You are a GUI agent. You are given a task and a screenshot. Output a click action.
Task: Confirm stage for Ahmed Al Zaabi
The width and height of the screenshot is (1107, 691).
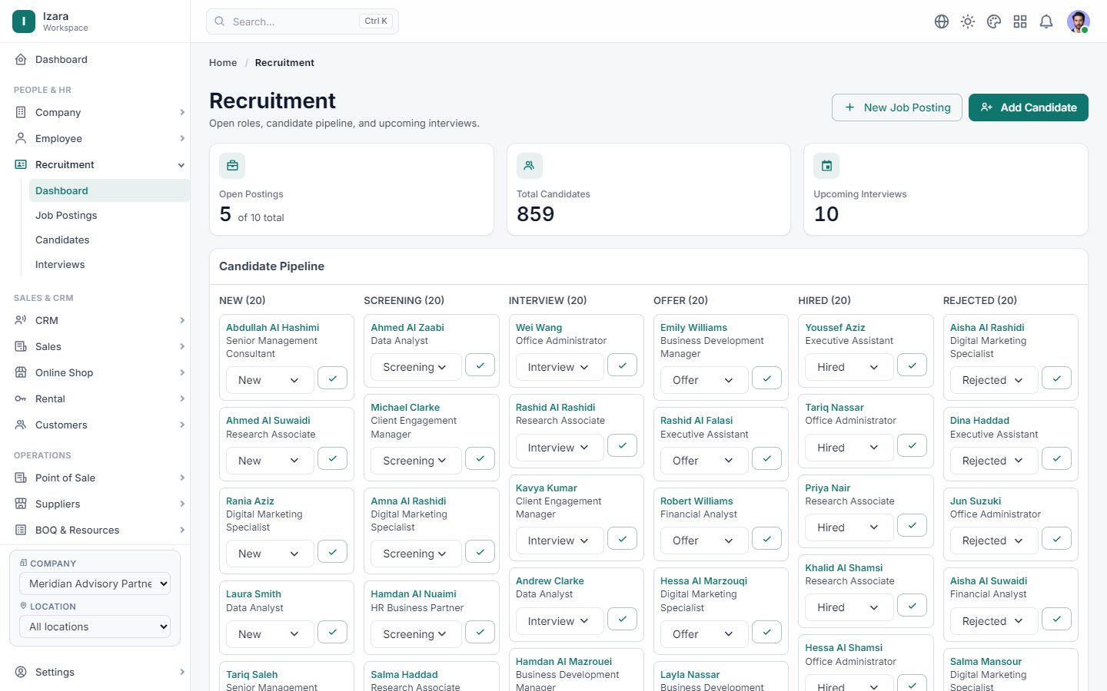pos(480,365)
